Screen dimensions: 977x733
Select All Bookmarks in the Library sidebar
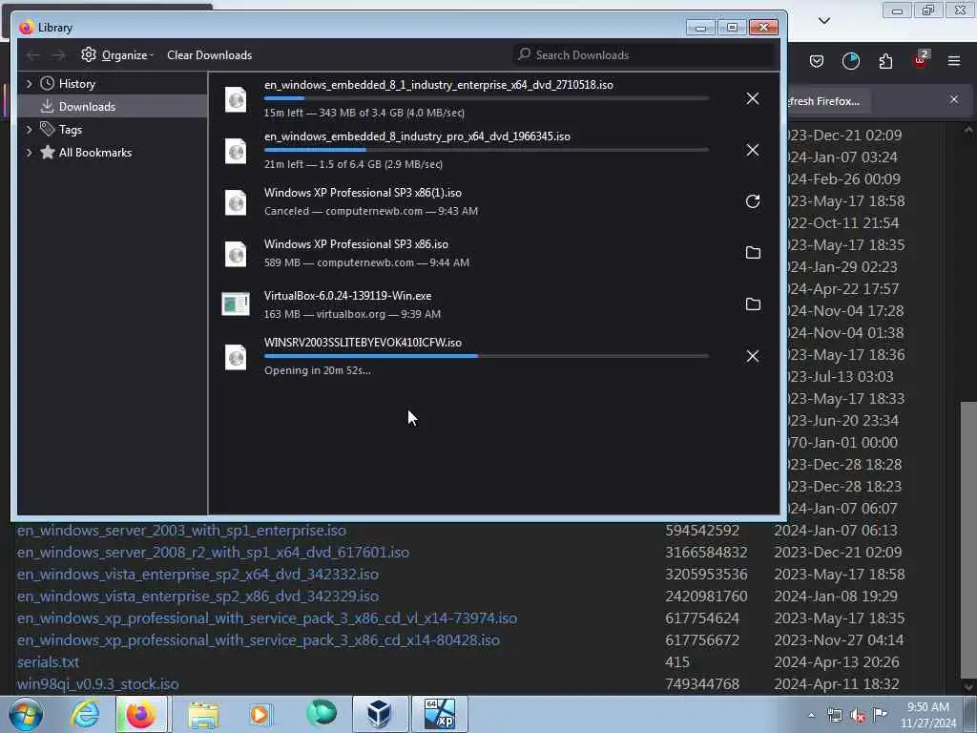click(113, 153)
